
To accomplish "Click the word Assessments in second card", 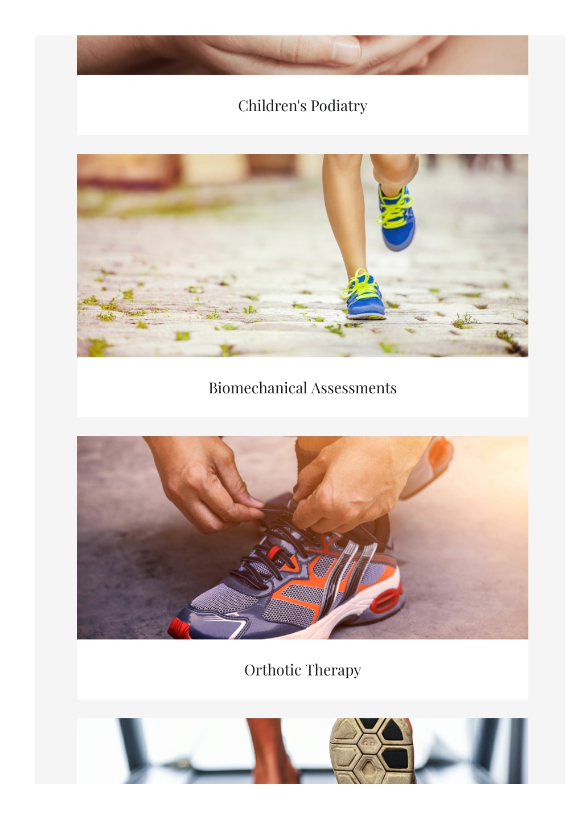I will click(354, 388).
